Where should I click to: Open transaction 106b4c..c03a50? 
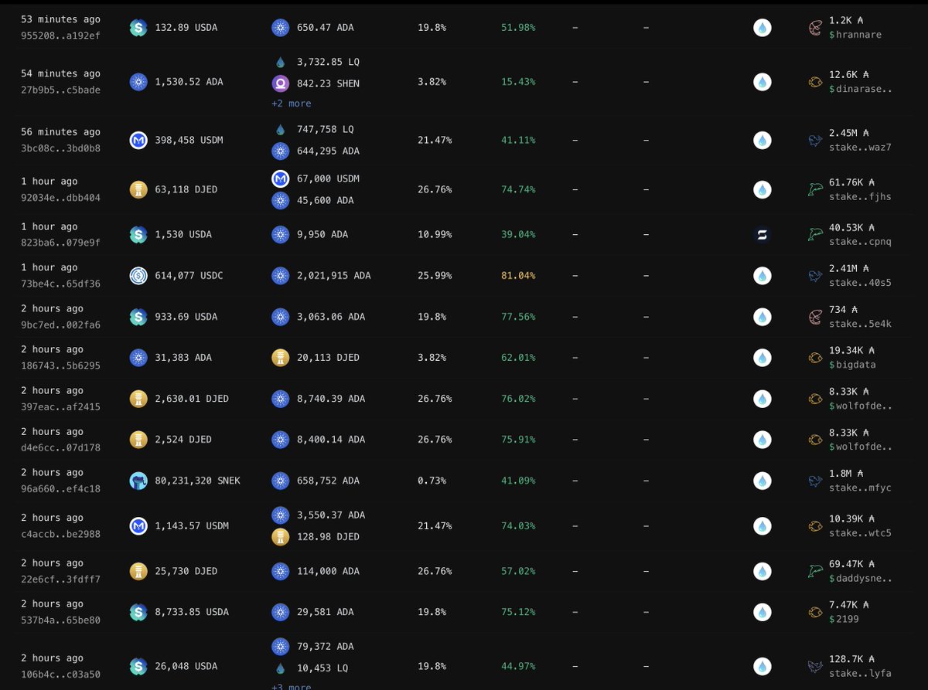pos(60,675)
